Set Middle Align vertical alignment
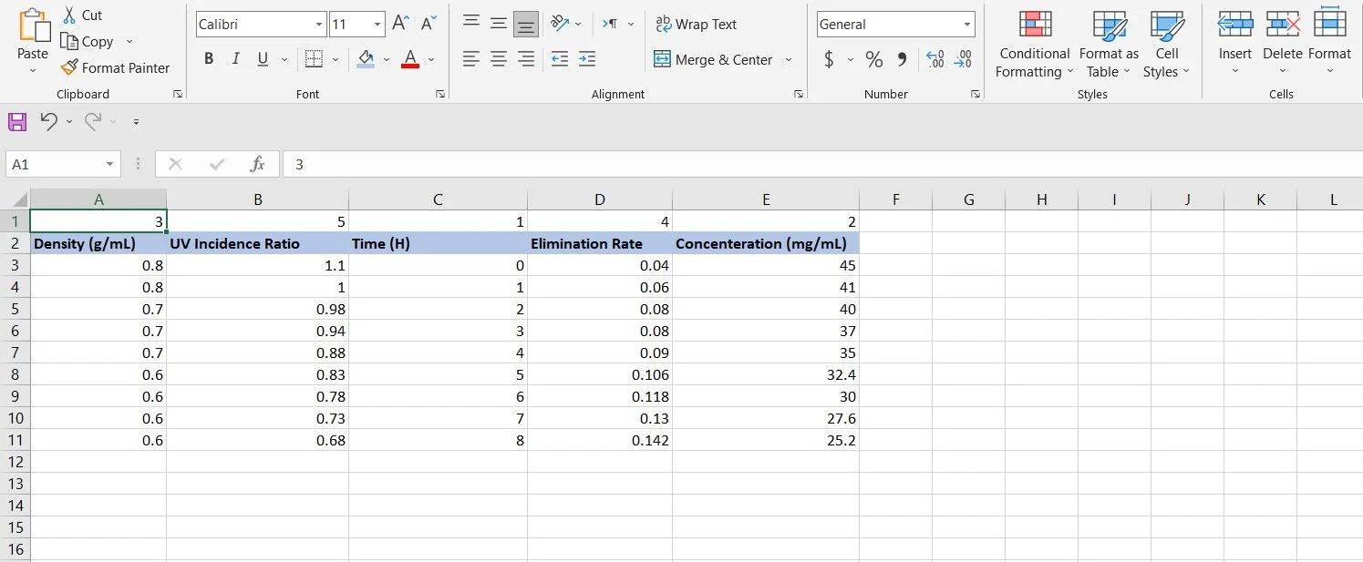1363x562 pixels. click(x=499, y=25)
